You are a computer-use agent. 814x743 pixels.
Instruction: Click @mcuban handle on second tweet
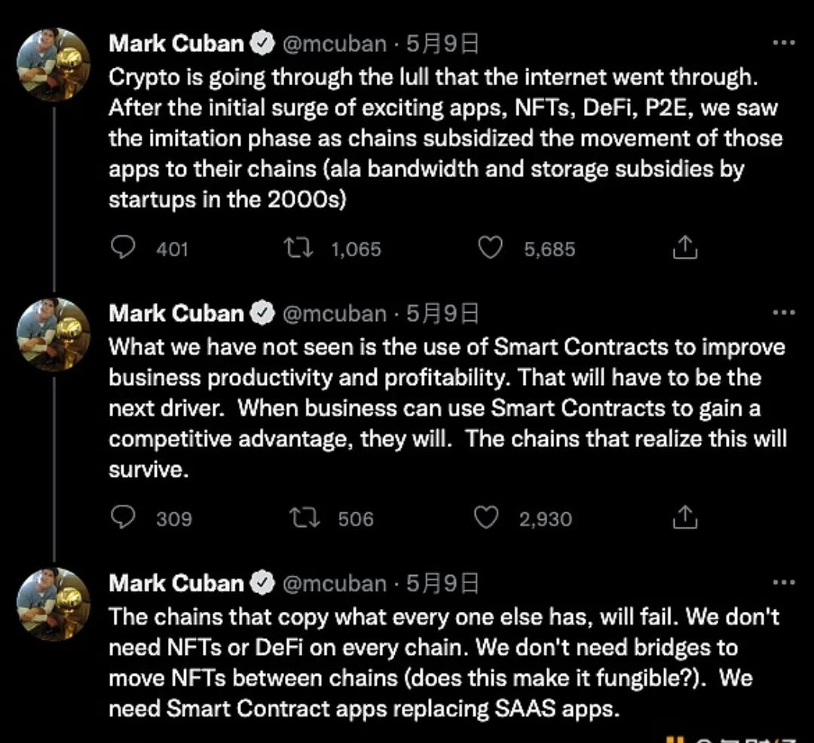click(334, 313)
